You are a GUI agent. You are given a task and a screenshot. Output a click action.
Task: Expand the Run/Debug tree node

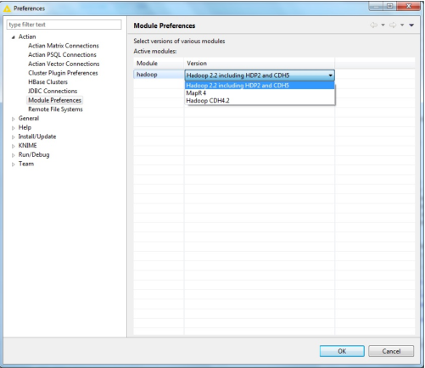point(13,155)
